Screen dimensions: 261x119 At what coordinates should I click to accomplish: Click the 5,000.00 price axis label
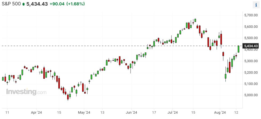[251, 95]
